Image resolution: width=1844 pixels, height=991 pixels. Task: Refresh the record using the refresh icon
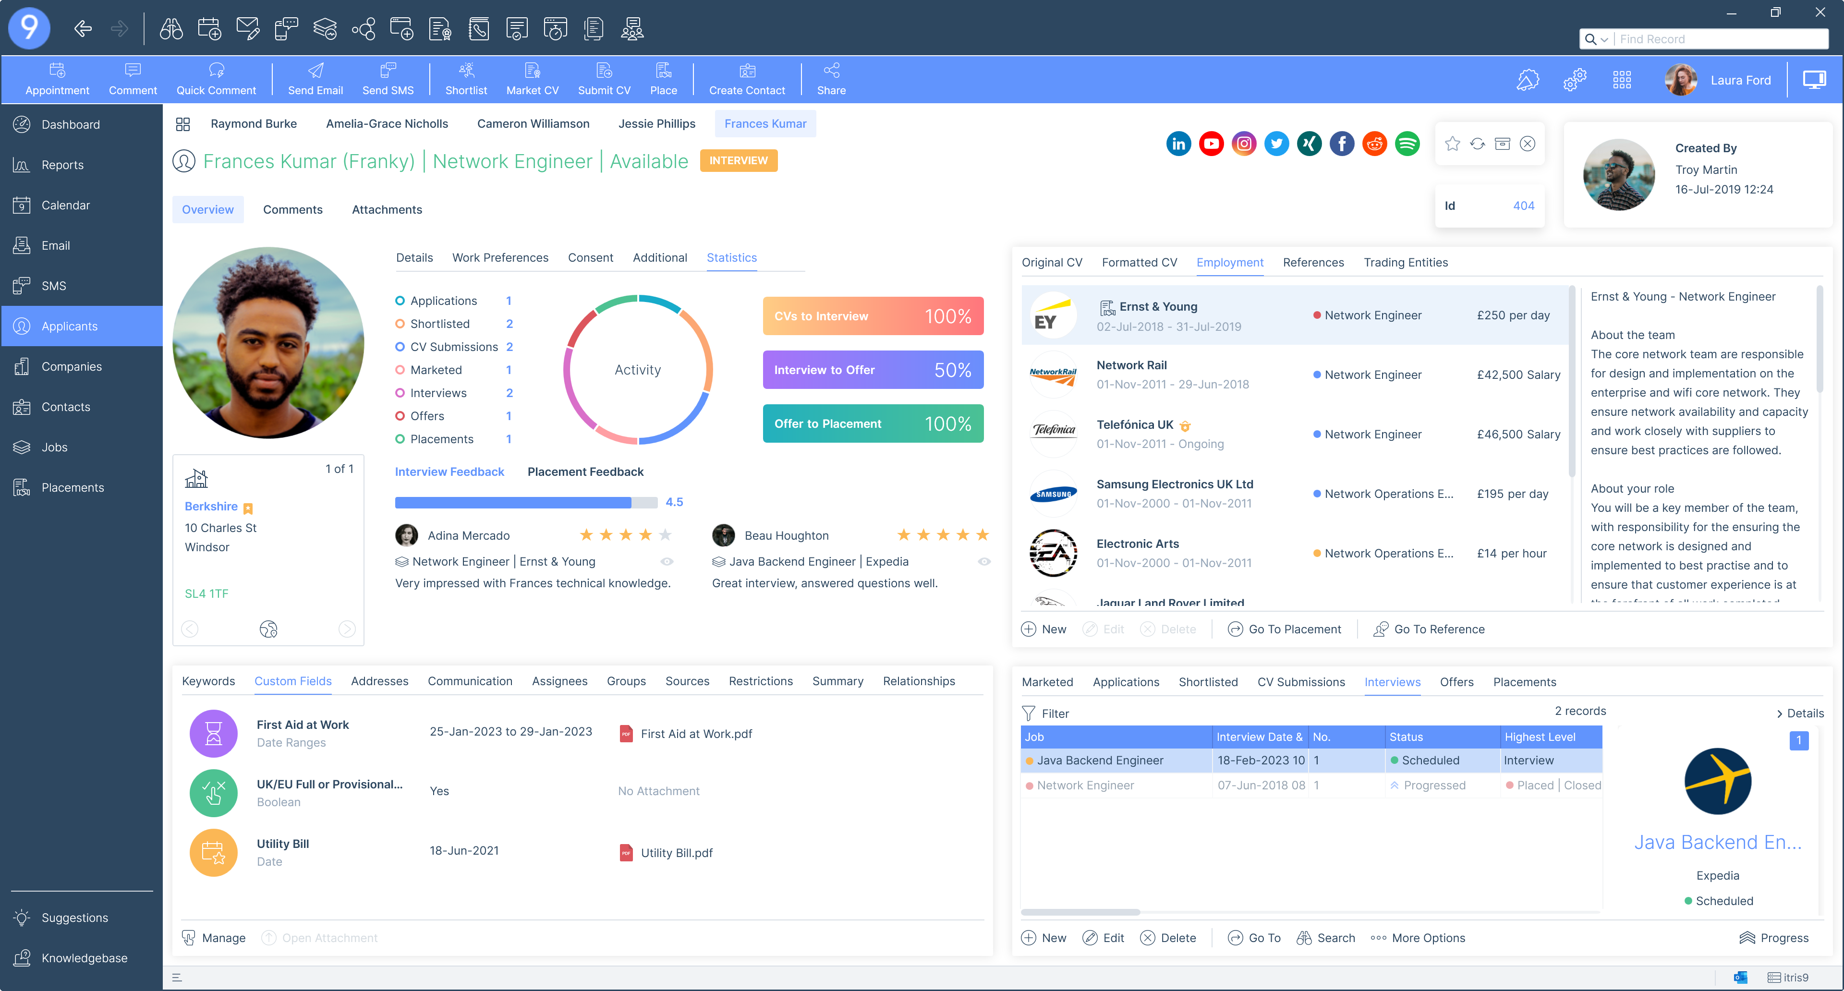click(x=1478, y=144)
